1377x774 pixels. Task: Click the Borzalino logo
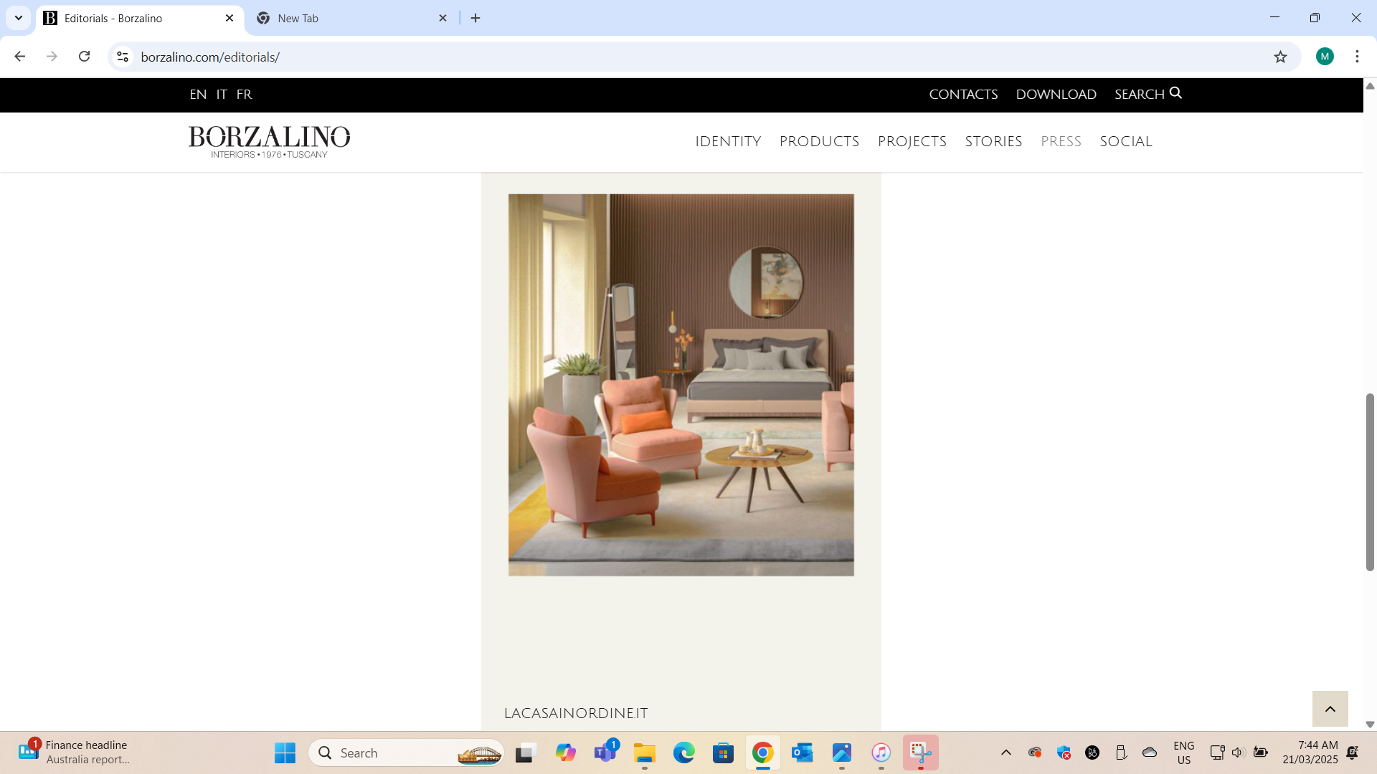[269, 142]
